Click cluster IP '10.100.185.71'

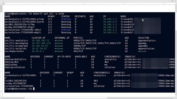pos(41,40)
